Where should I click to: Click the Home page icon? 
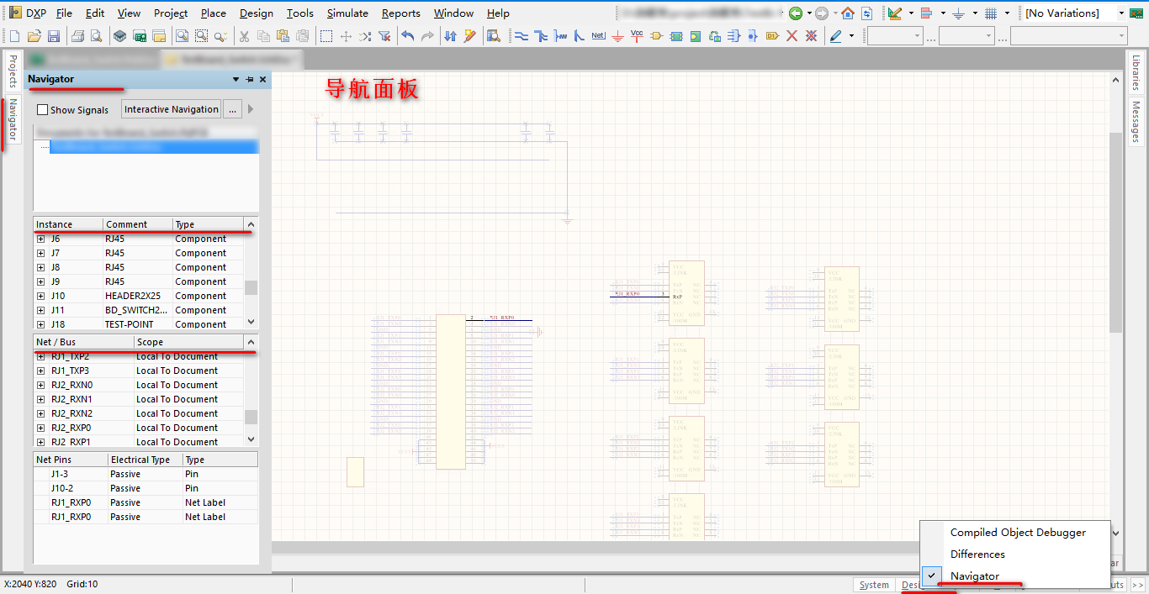(848, 13)
